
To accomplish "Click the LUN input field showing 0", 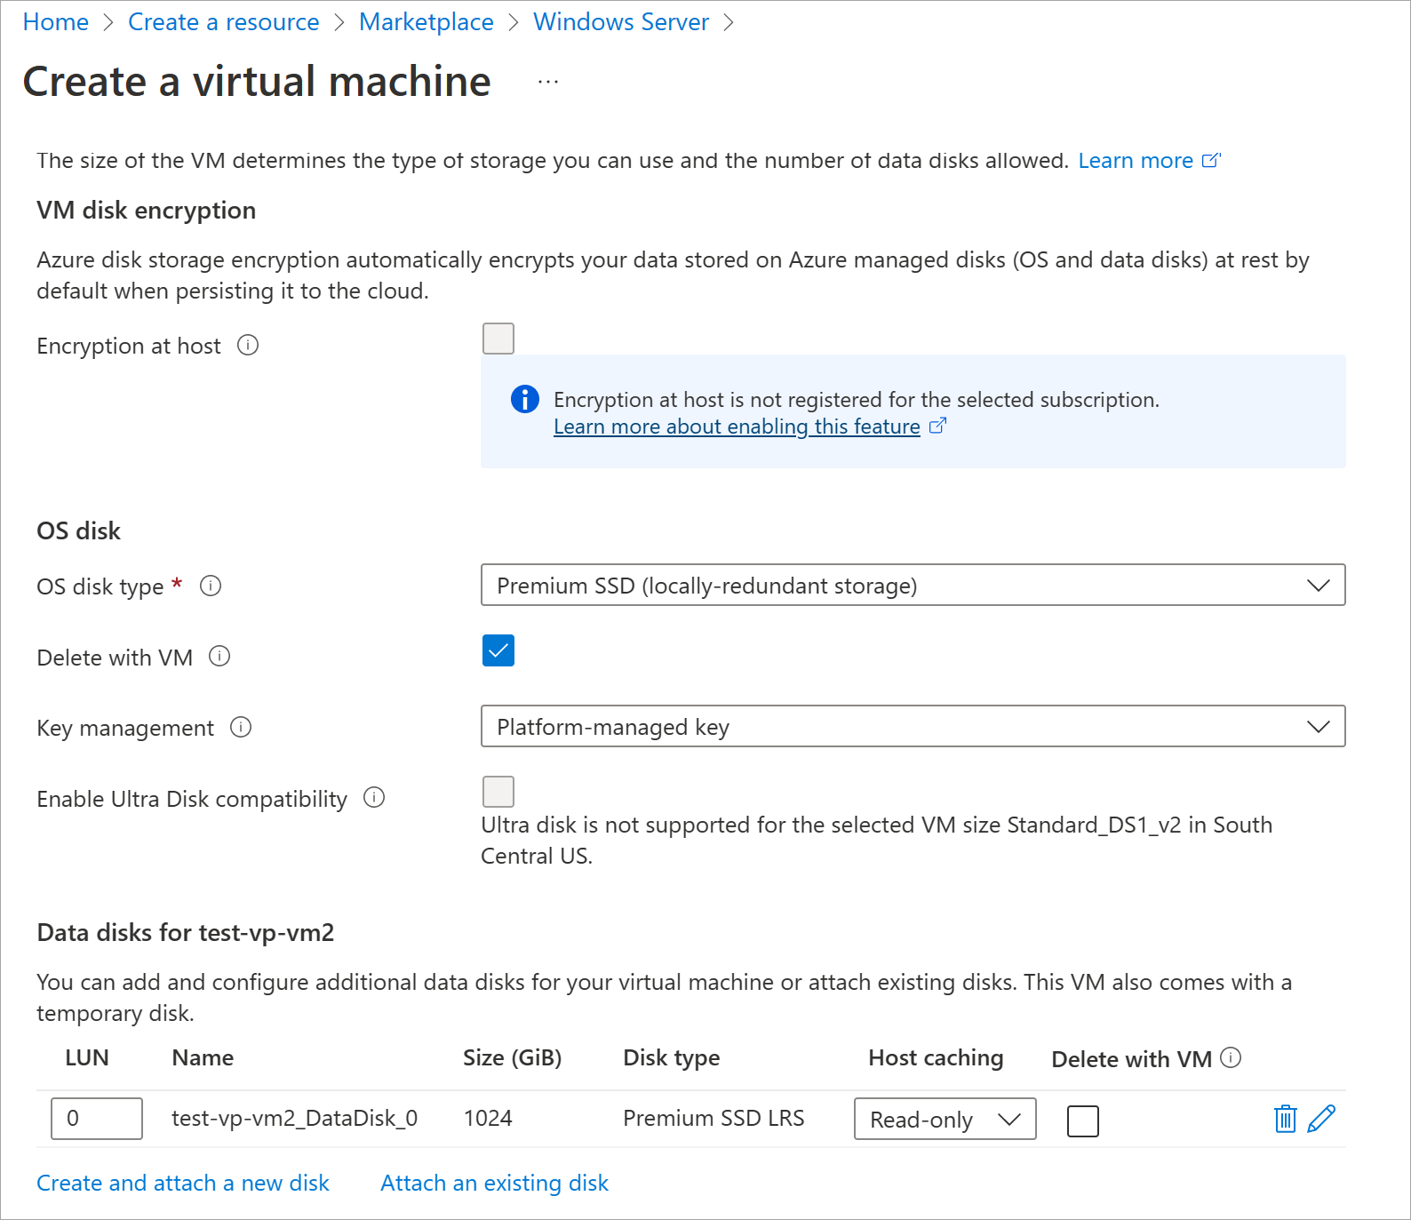I will pyautogui.click(x=97, y=1119).
